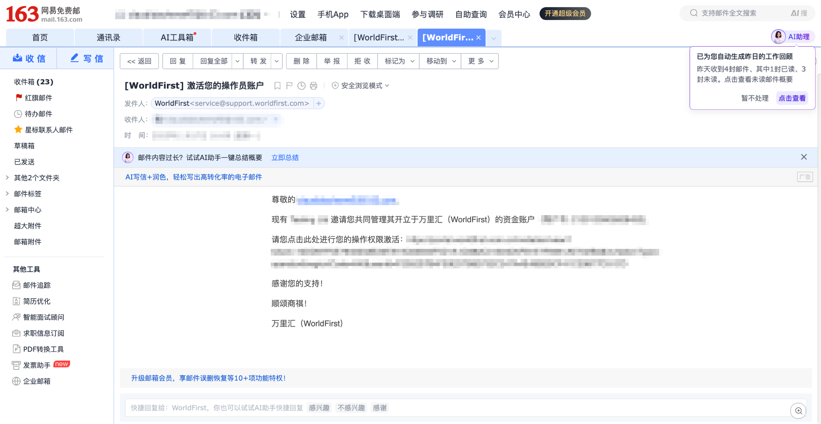Click the 简历优化 resume icon

(16, 301)
